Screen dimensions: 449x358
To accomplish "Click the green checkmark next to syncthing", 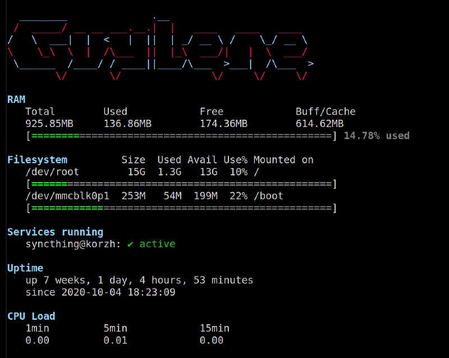I will tap(130, 244).
